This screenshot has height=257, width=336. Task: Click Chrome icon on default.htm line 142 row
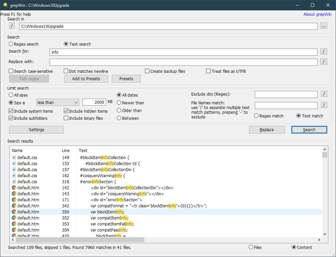14,188
